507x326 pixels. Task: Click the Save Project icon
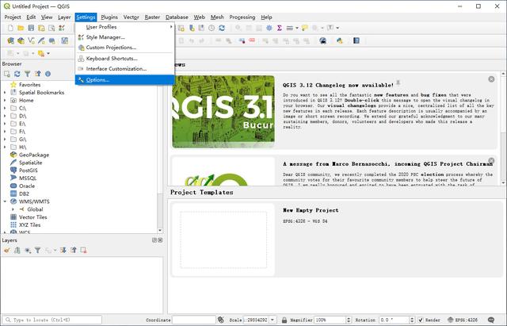tap(30, 28)
